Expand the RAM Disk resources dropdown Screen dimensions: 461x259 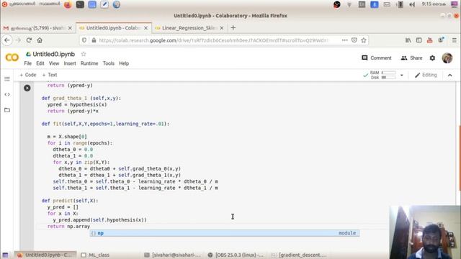[402, 75]
